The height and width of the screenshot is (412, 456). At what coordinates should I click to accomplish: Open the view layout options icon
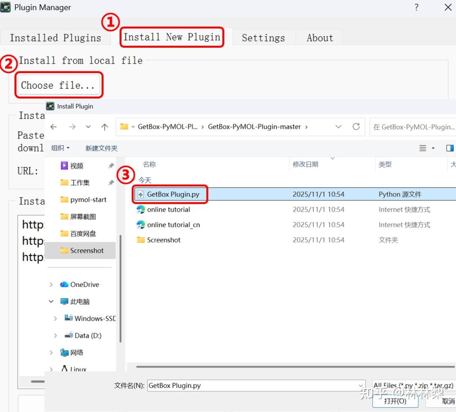(x=423, y=148)
